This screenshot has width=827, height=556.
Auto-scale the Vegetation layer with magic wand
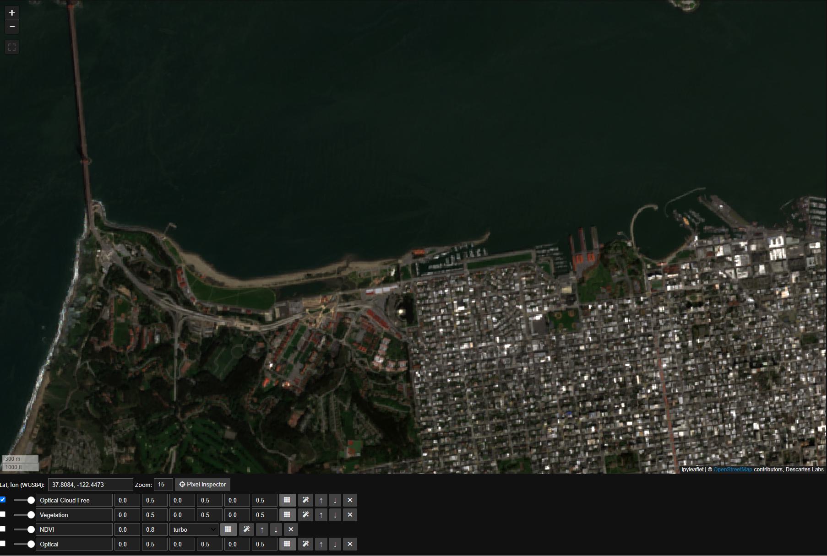(305, 515)
